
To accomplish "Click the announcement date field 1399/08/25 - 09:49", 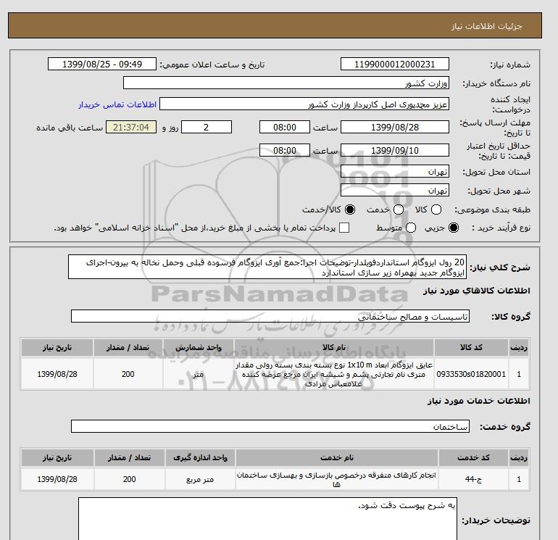I will pos(102,64).
